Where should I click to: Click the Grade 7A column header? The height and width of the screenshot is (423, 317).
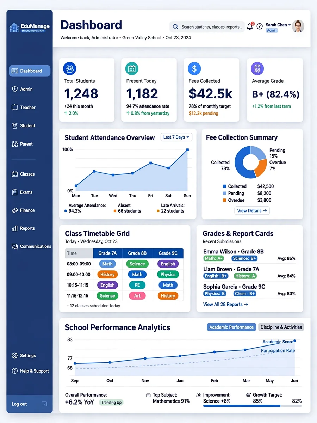(107, 253)
